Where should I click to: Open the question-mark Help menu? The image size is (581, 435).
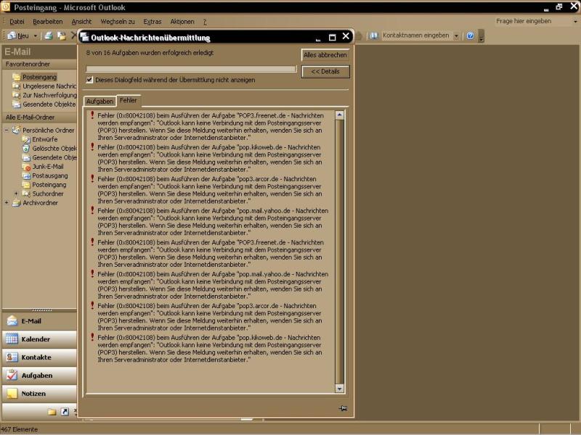pyautogui.click(x=205, y=22)
